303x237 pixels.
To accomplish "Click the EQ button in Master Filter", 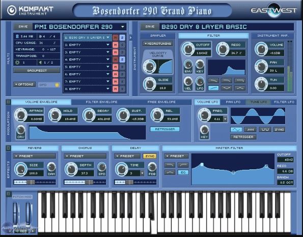I will click(183, 172).
